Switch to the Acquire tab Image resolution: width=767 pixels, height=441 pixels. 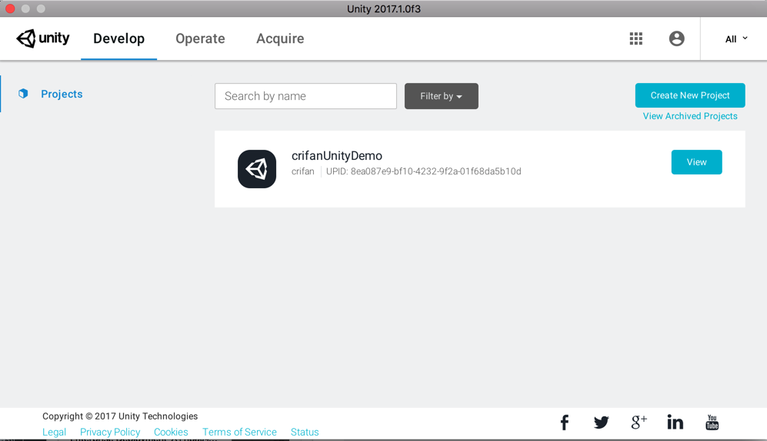pyautogui.click(x=280, y=38)
